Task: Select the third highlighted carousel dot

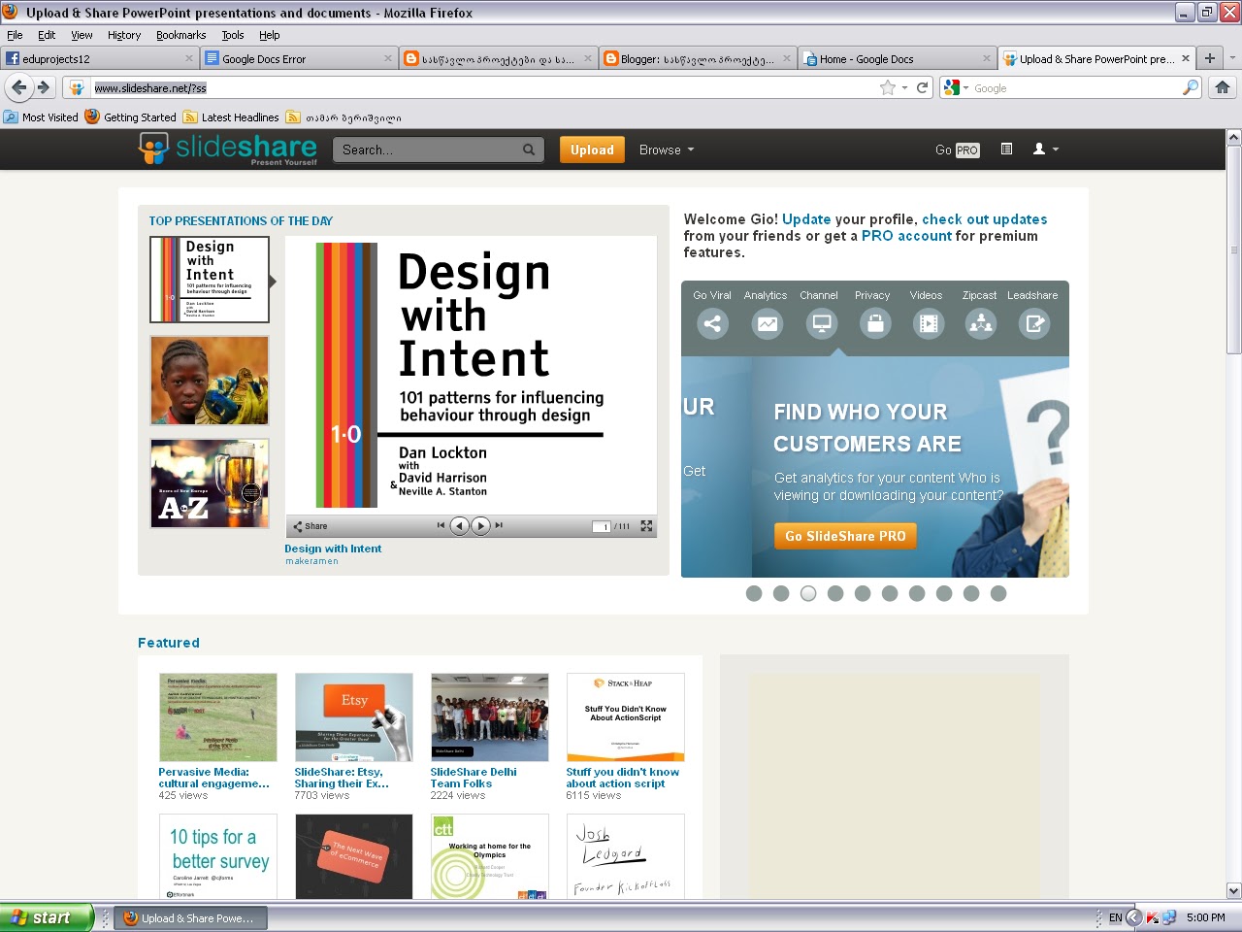Action: click(808, 593)
